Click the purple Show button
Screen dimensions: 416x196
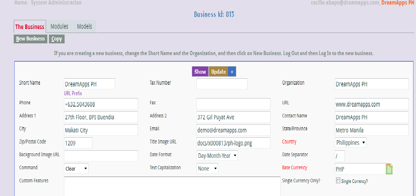point(200,72)
